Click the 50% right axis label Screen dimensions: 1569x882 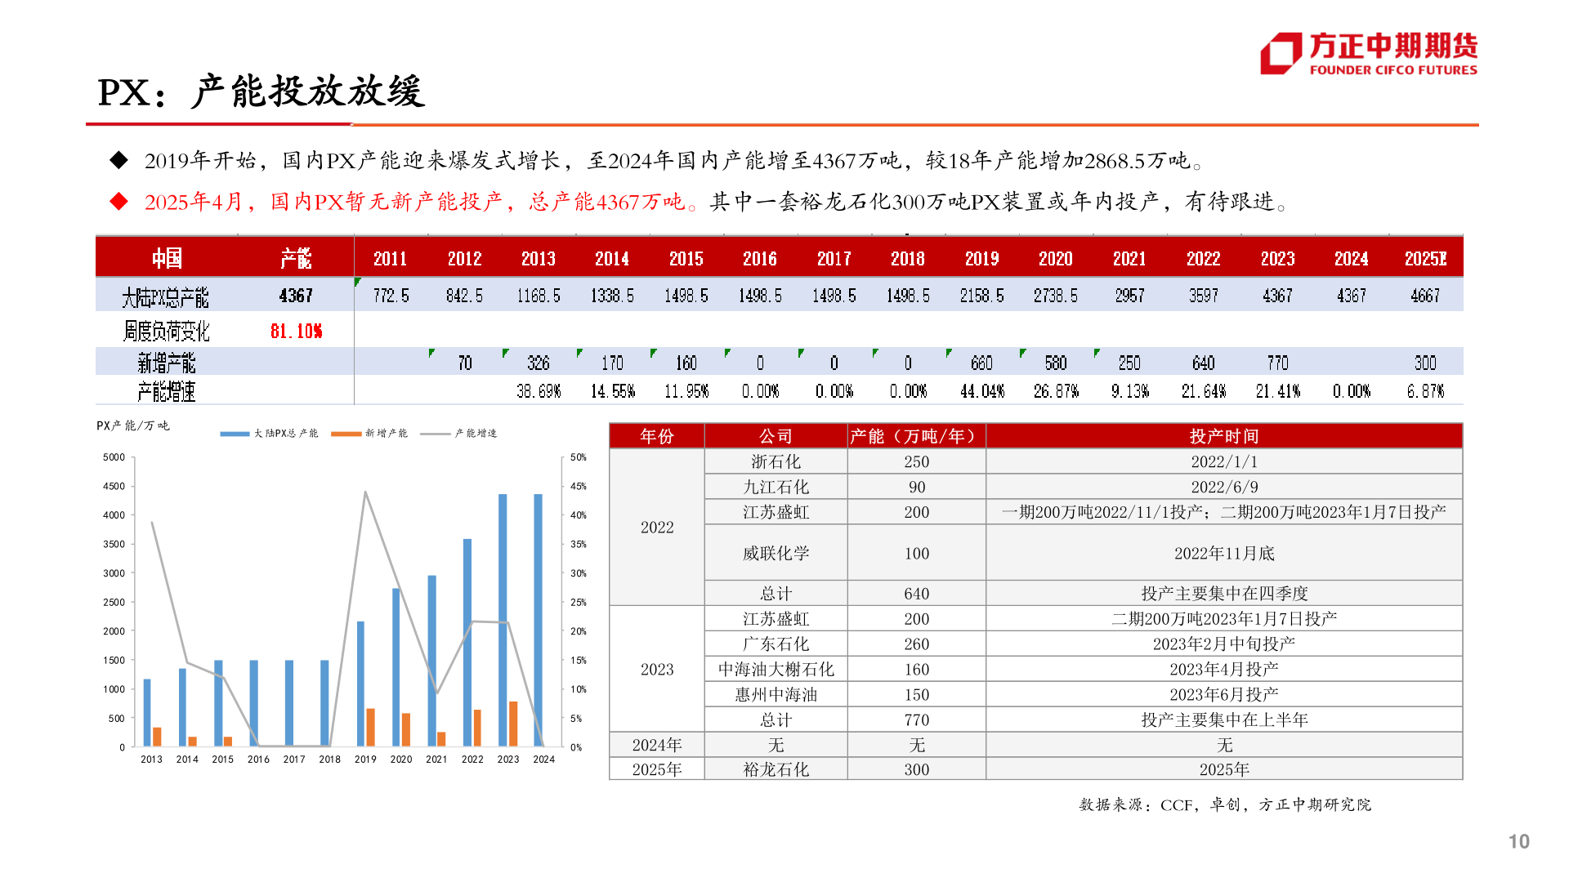click(578, 457)
